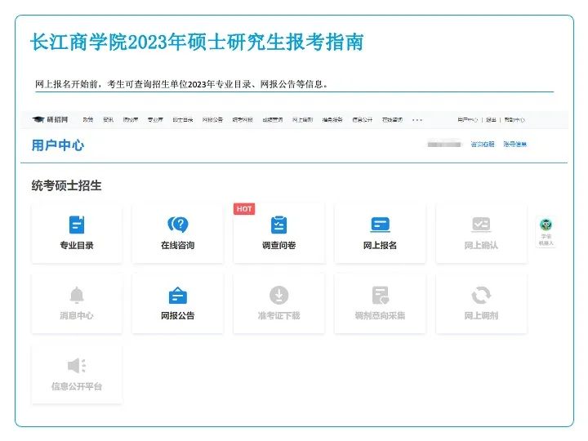This screenshot has width=588, height=441.
Task: Click the red HOT badge
Action: 244,209
